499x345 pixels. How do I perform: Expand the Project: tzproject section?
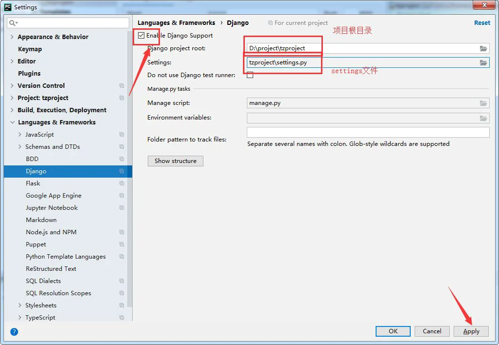[x=12, y=98]
